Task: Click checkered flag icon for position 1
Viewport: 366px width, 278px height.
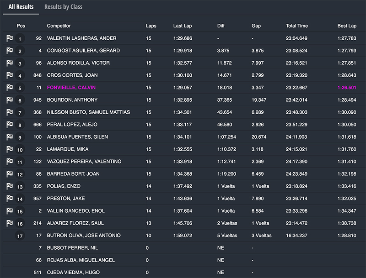Action: pos(10,38)
